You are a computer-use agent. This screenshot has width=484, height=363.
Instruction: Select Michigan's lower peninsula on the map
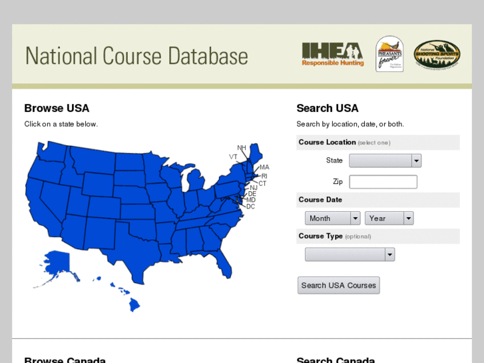click(x=195, y=179)
